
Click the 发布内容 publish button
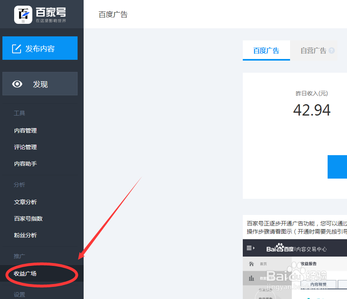tap(40, 48)
